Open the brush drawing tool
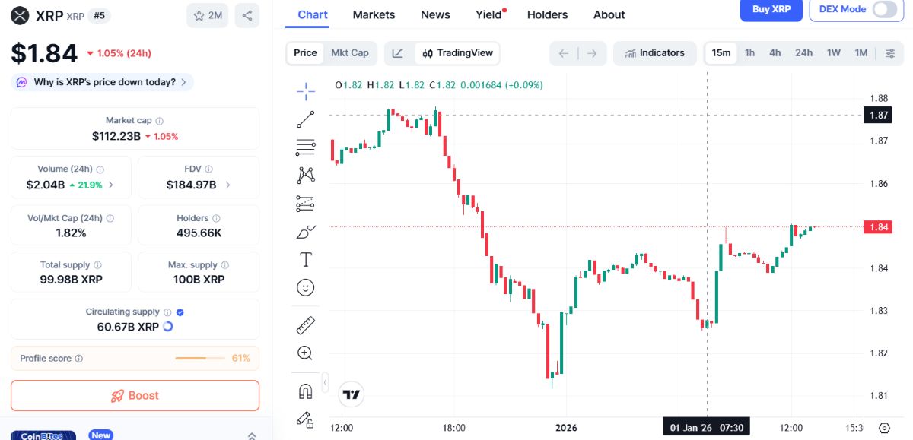 305,232
